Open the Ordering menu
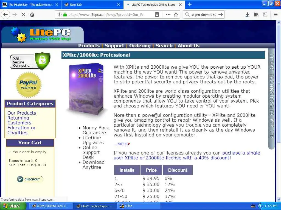 click(140, 46)
